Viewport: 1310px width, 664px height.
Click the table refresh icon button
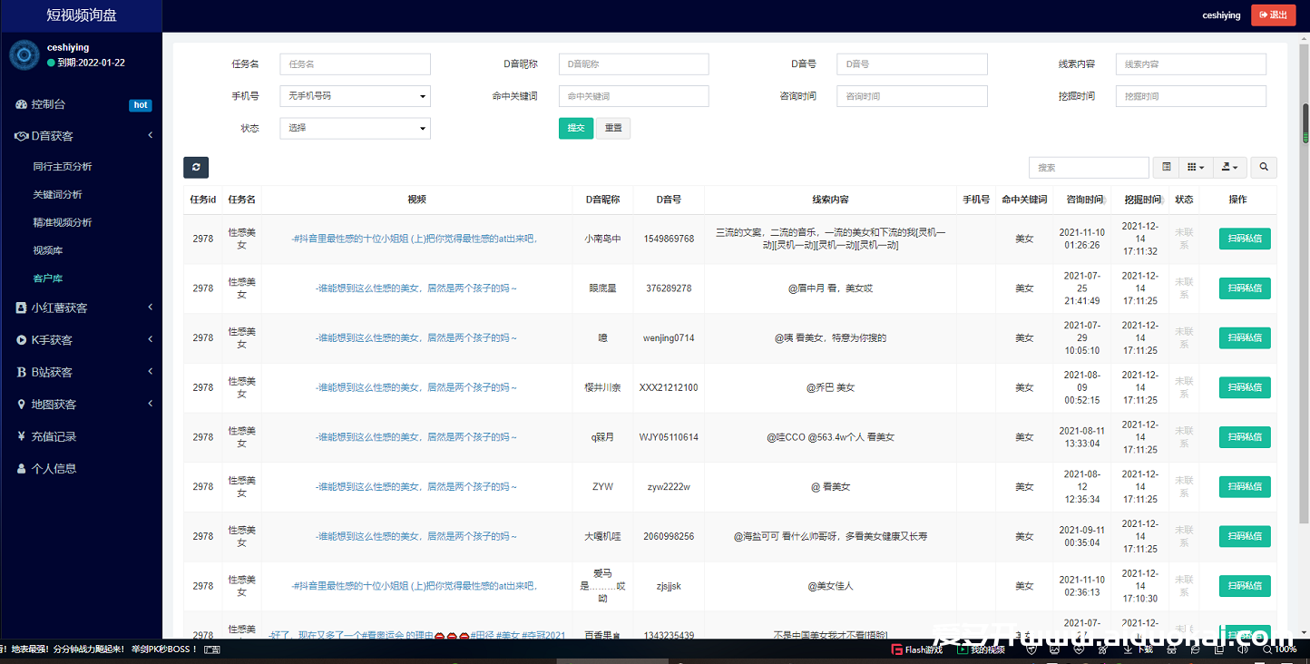pyautogui.click(x=196, y=167)
